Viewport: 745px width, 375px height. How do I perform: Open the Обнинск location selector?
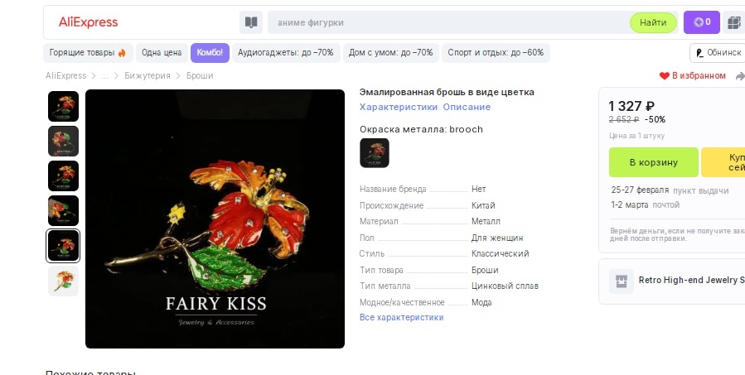point(718,53)
